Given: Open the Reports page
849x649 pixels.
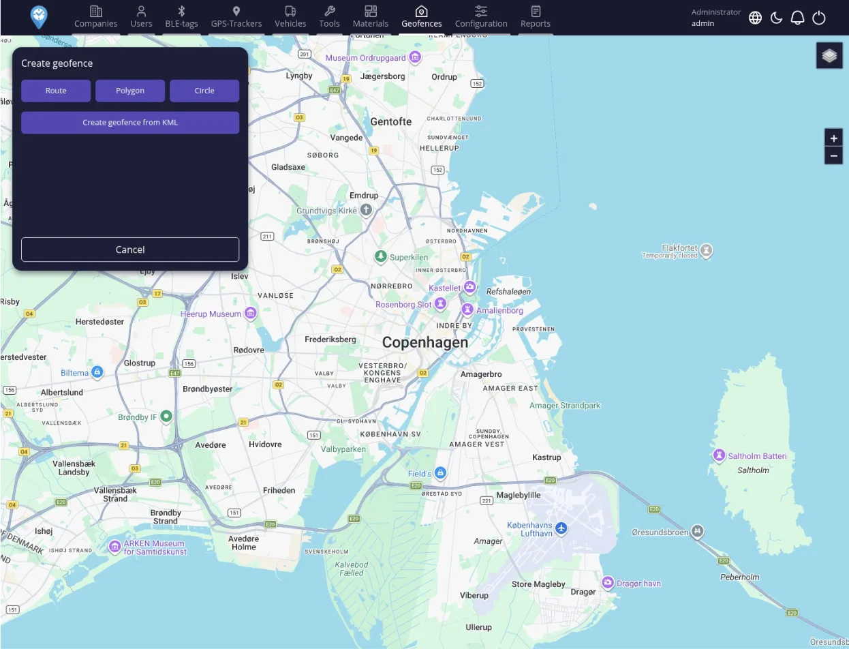Looking at the screenshot, I should click(x=536, y=17).
